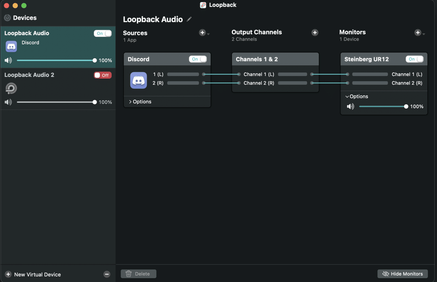
Task: Select the Steinberg UR12 block header
Action: pos(384,59)
